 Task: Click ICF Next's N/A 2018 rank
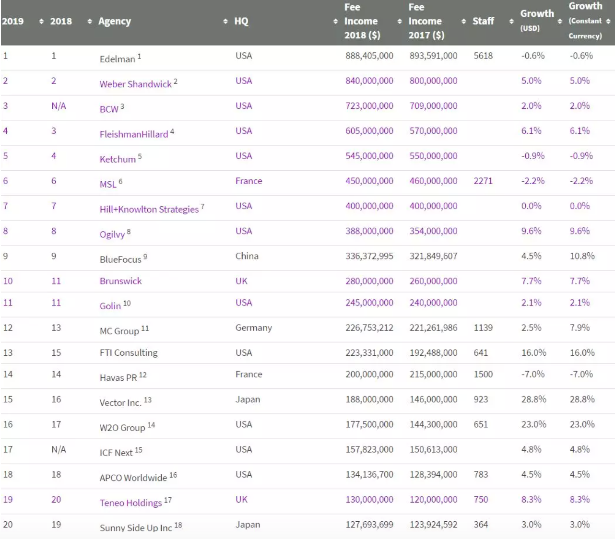click(59, 449)
